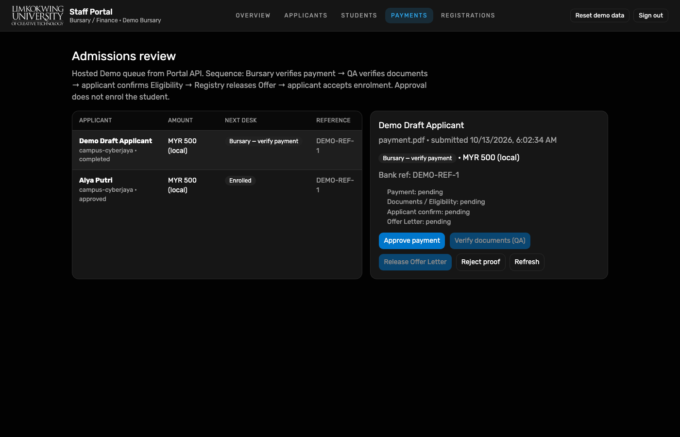Click the payment.pdf submission line

click(x=468, y=140)
